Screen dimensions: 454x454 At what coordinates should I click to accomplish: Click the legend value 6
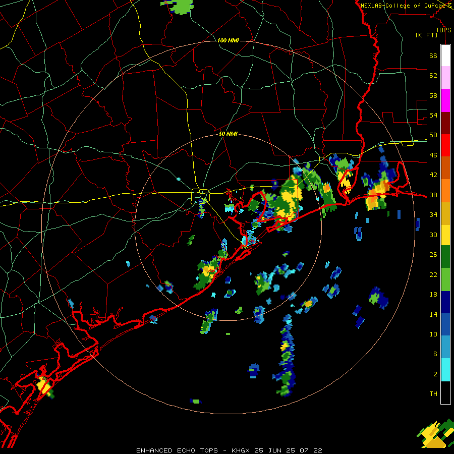pos(435,354)
